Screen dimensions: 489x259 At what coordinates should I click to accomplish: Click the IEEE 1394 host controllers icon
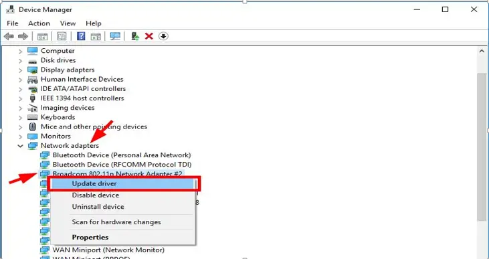click(32, 98)
